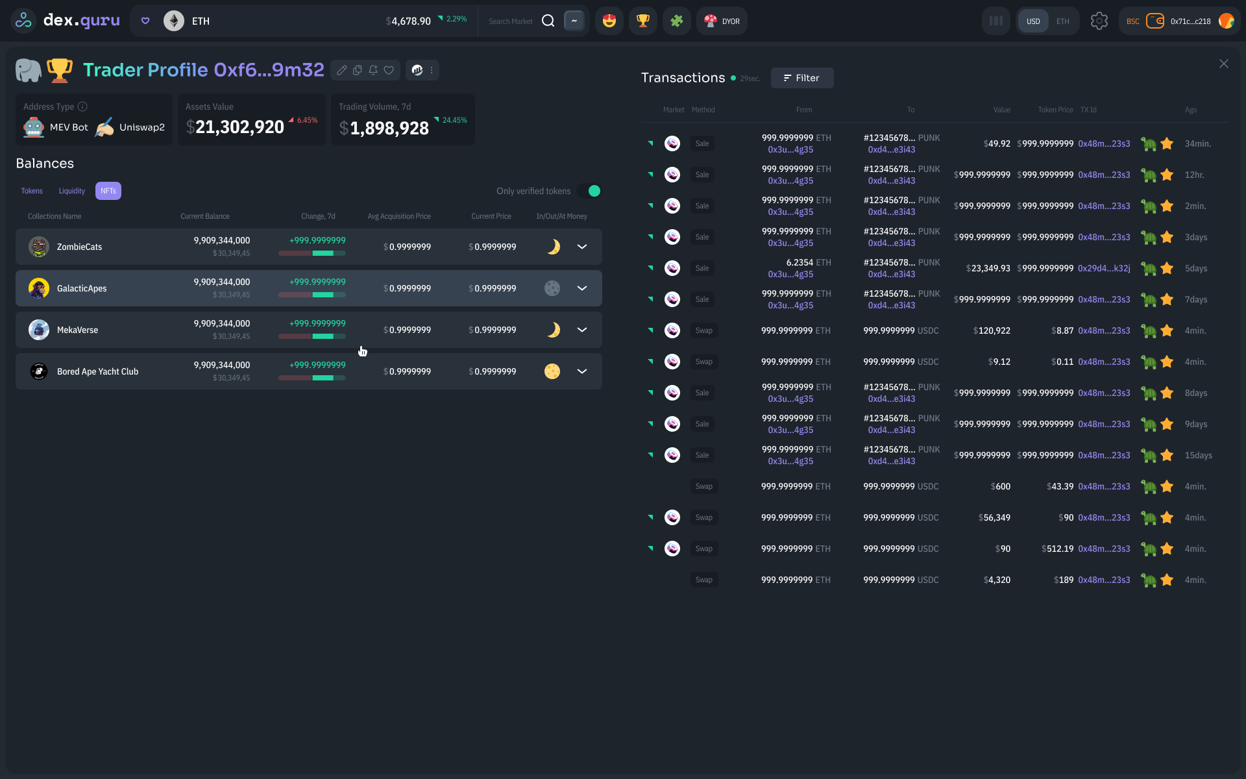Open the DYOR button

coord(722,21)
